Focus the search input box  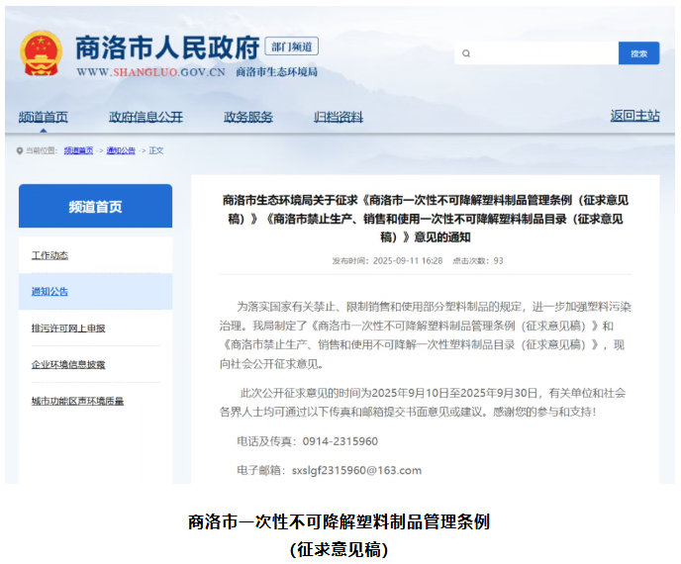point(536,53)
